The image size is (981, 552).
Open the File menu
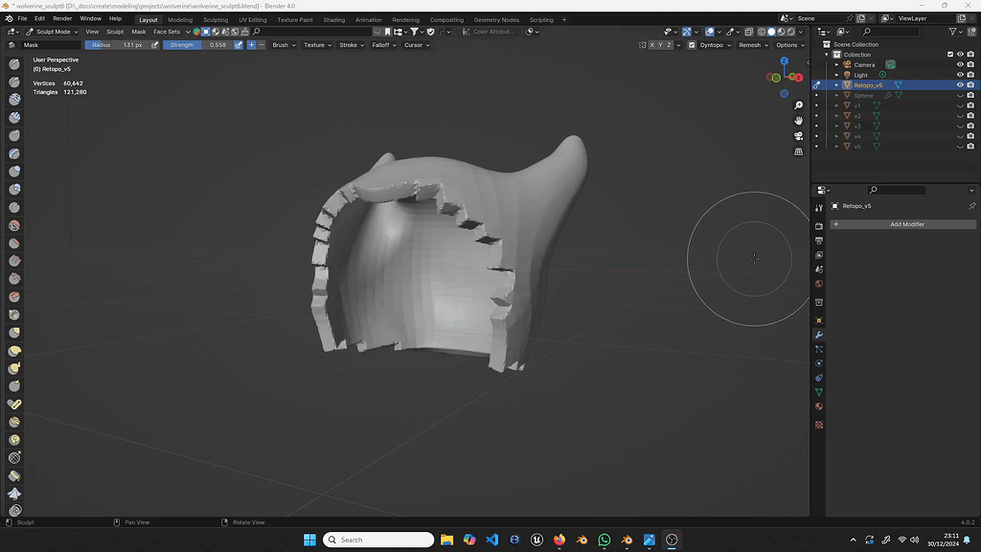click(x=22, y=19)
